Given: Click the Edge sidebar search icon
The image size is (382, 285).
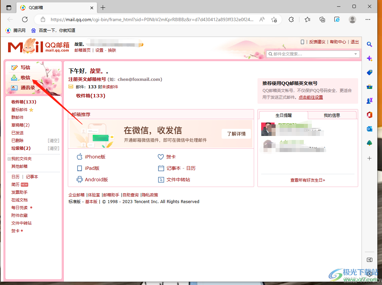Looking at the screenshot, I should [369, 44].
